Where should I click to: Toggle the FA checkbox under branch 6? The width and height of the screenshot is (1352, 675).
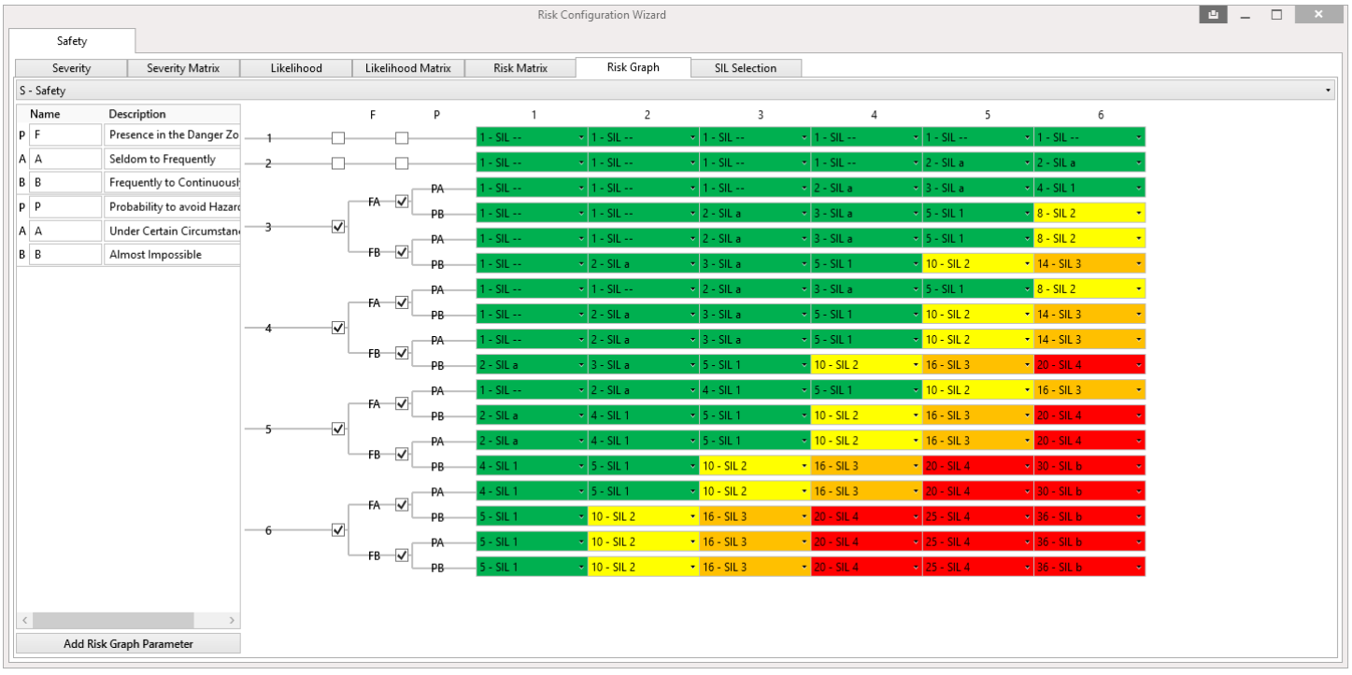click(x=402, y=504)
